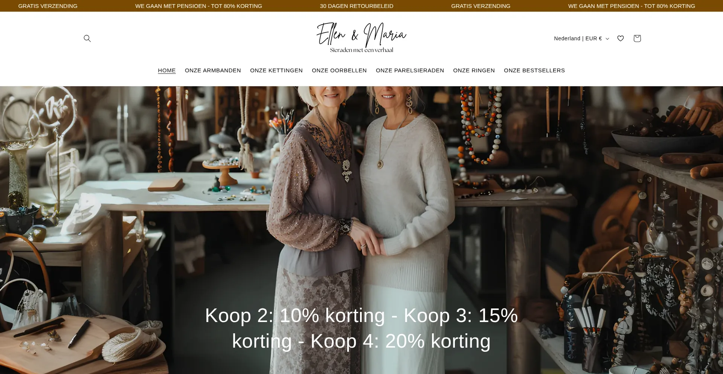This screenshot has width=723, height=374.
Task: Open ONZE OORBELLEN menu item
Action: (339, 70)
